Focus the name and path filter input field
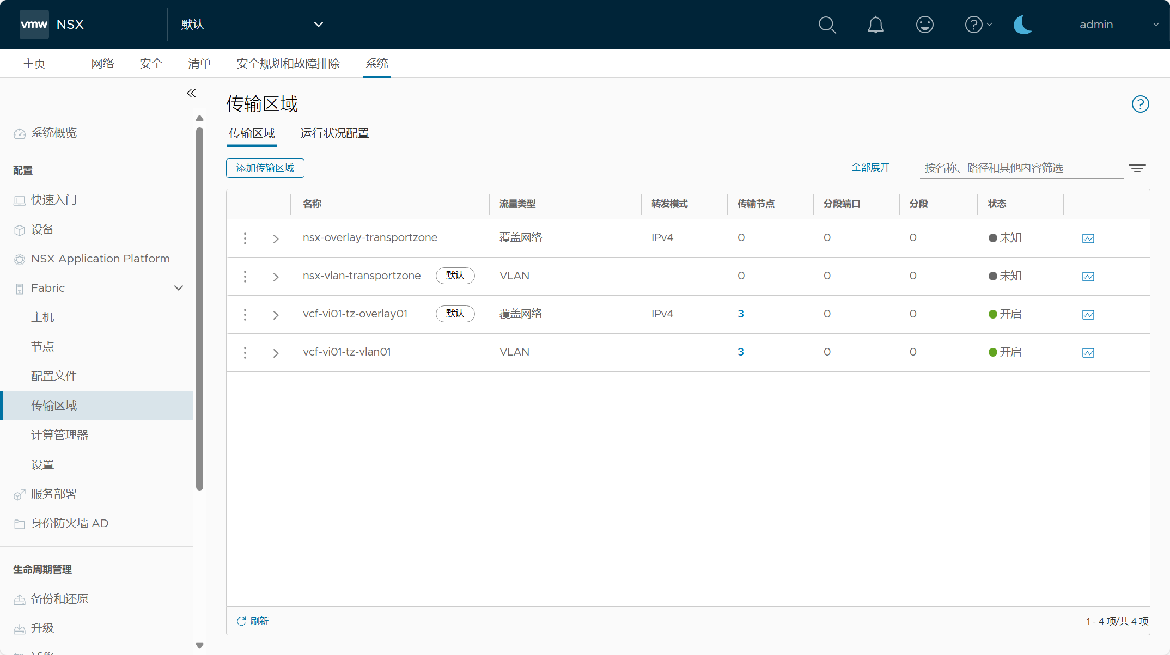The width and height of the screenshot is (1170, 655). (1022, 168)
